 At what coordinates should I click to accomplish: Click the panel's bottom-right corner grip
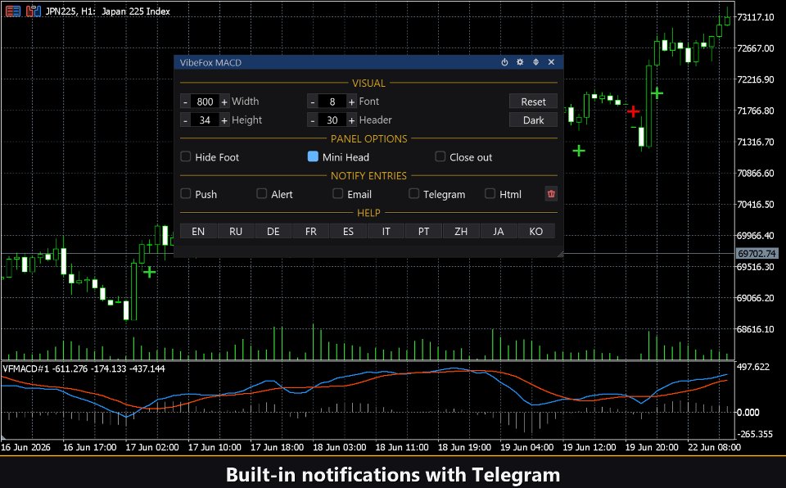click(560, 255)
